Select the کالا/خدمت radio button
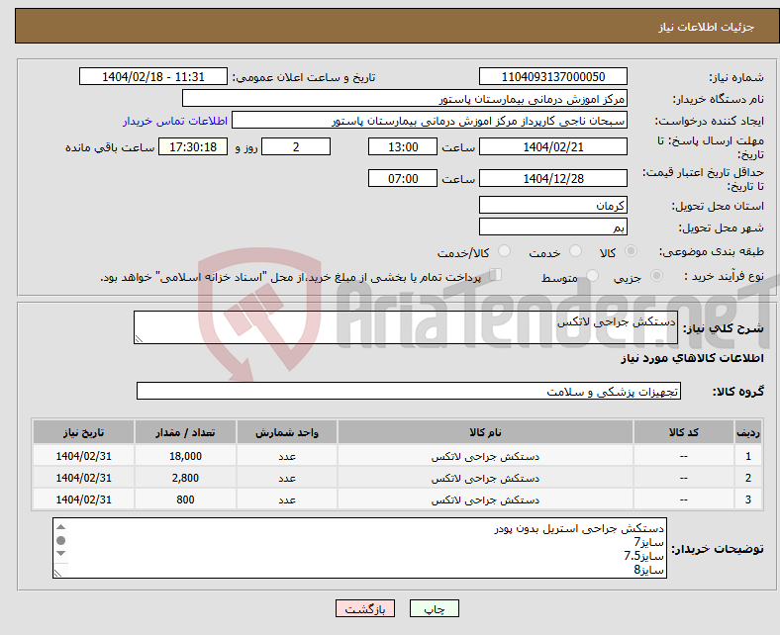Screen dimensions: 780x635 click(x=505, y=251)
